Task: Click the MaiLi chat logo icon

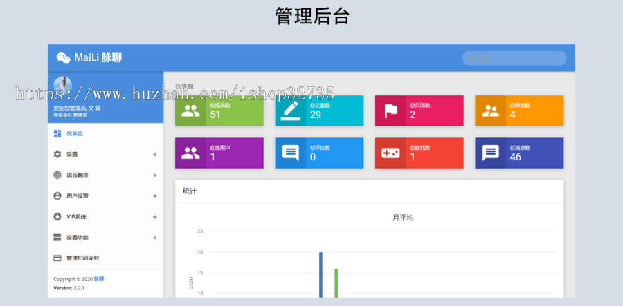Action: pos(63,58)
